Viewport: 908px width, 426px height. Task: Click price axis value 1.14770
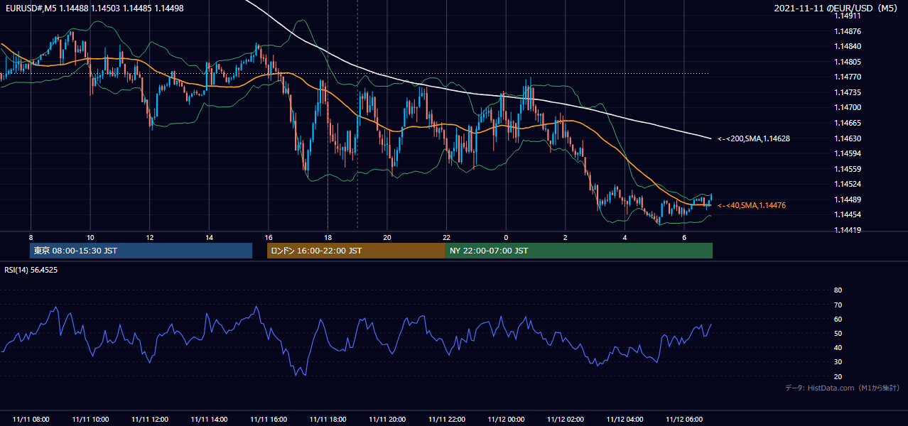pyautogui.click(x=848, y=77)
